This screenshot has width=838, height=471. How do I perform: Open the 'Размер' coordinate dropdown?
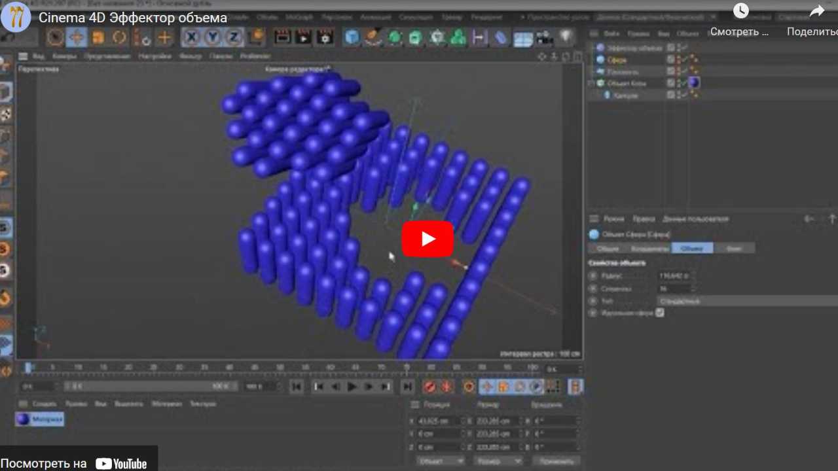pyautogui.click(x=498, y=461)
